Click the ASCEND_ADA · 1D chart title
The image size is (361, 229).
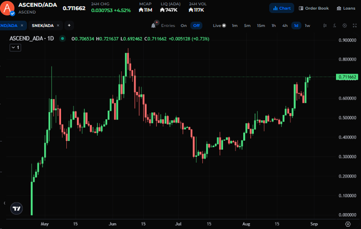click(x=31, y=38)
